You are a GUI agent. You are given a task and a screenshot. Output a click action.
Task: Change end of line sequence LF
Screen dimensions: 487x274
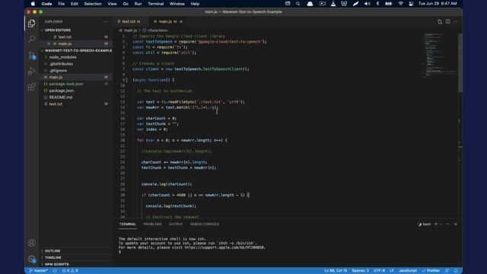392,271
